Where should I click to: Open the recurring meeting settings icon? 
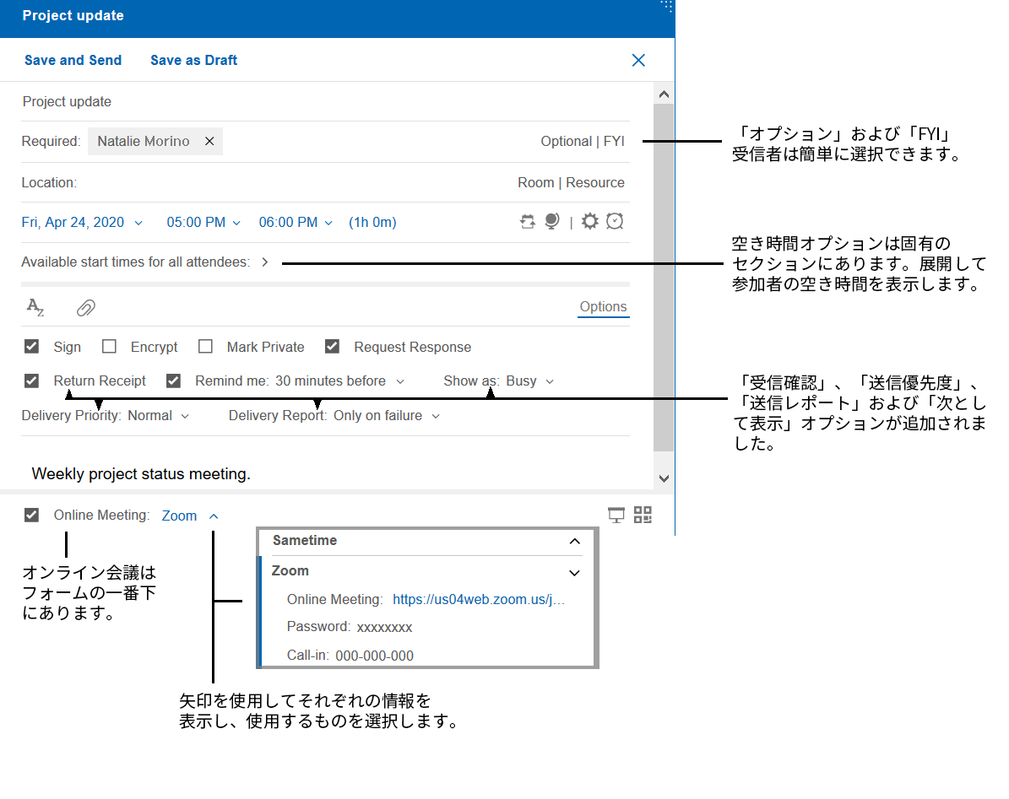pyautogui.click(x=528, y=221)
